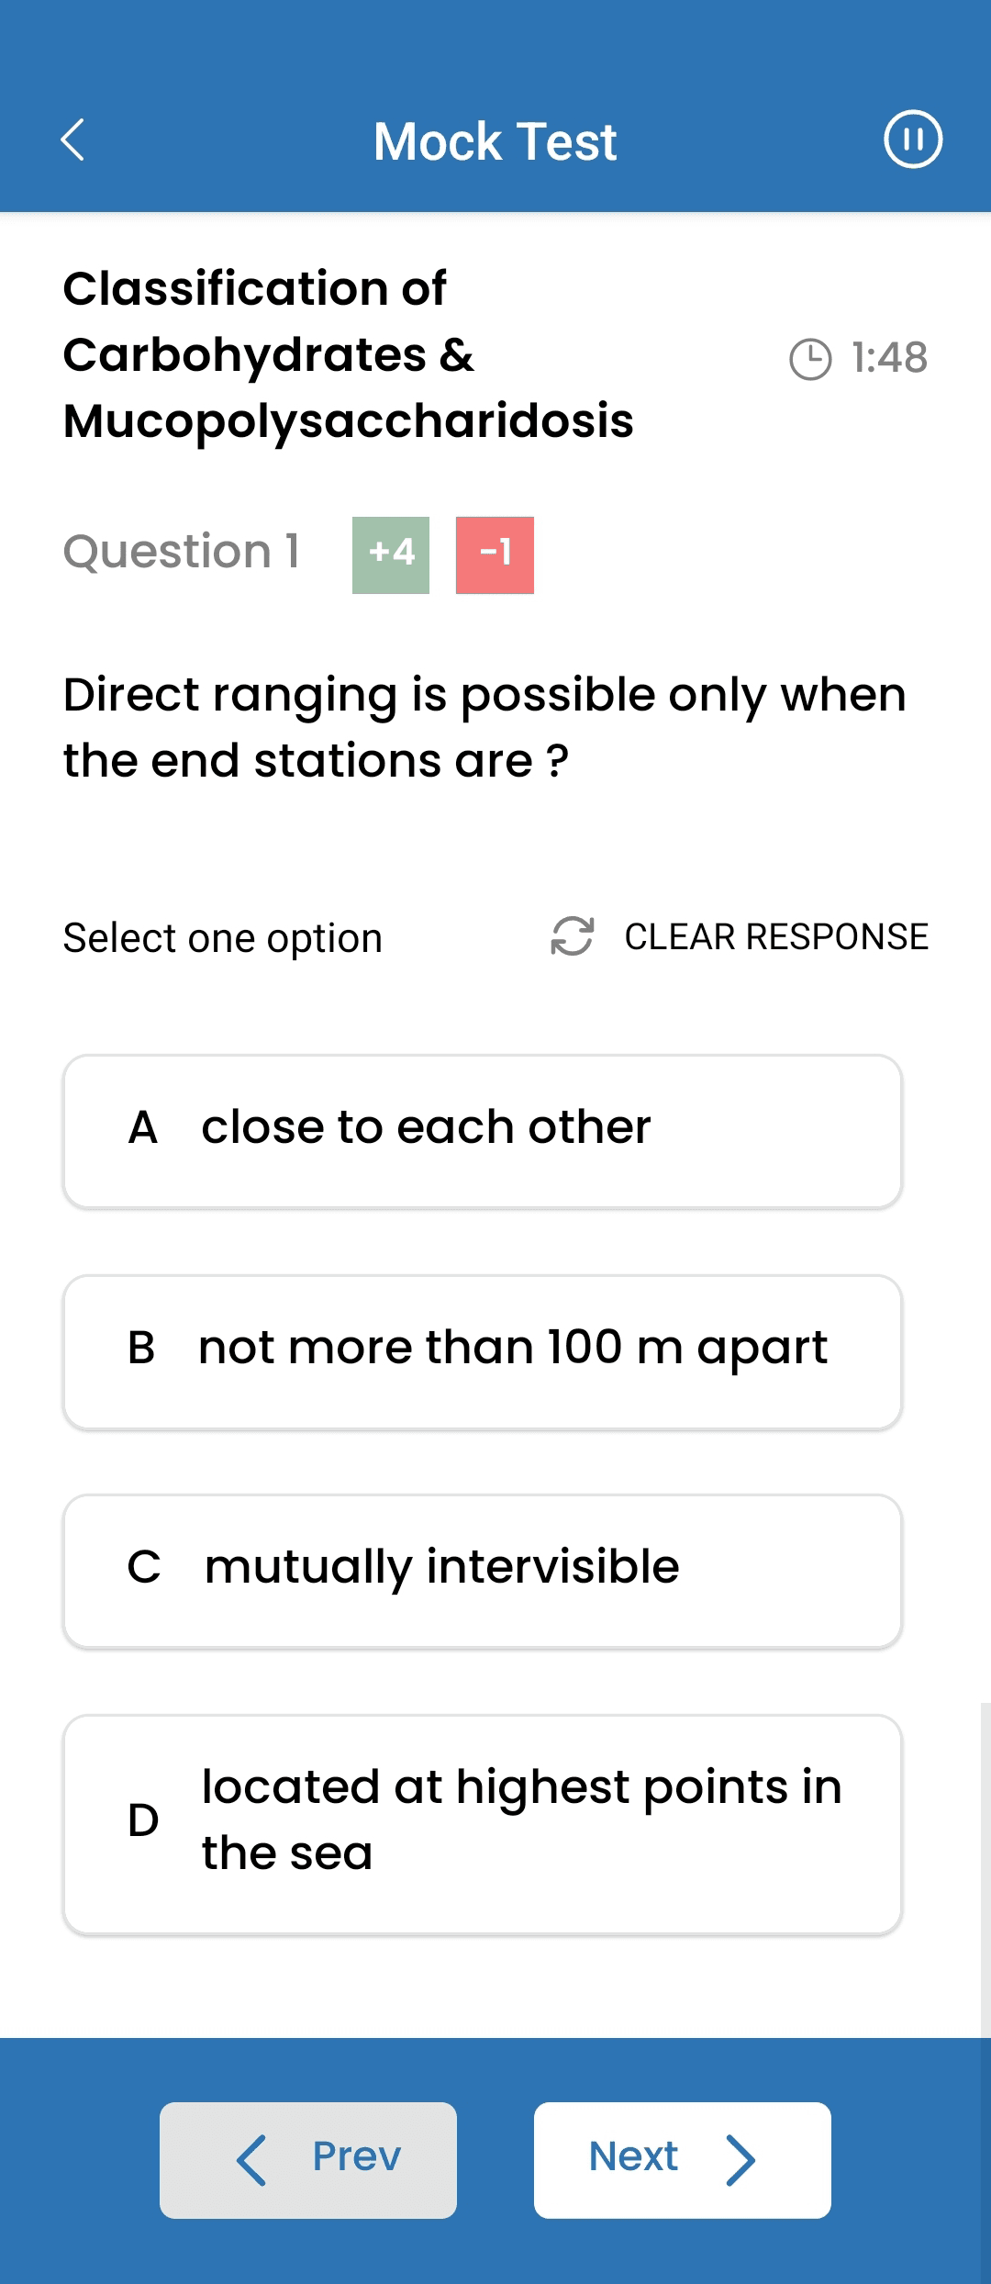Click the clock timer icon

(x=810, y=358)
